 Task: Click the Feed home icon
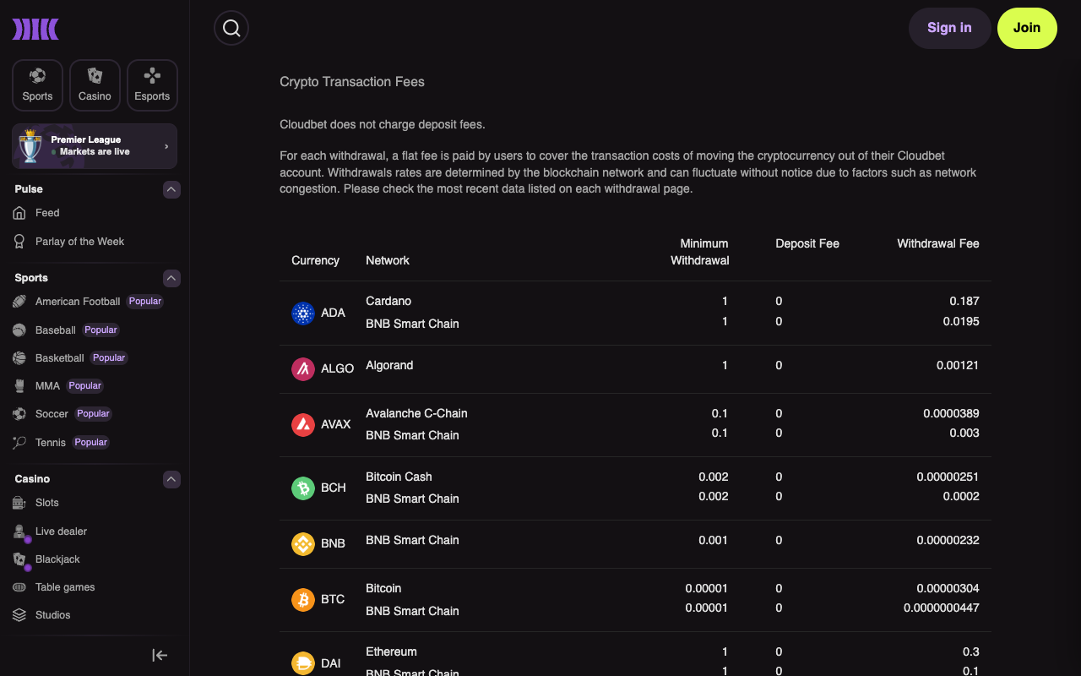coord(19,213)
